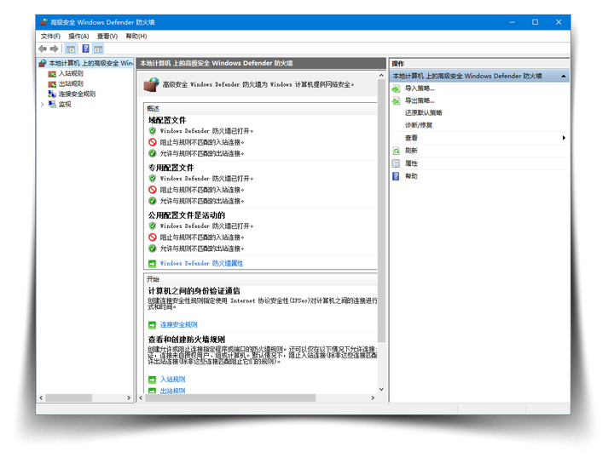Click the 域配置文件 heading
Screen dimensions: 614x463
coord(167,120)
